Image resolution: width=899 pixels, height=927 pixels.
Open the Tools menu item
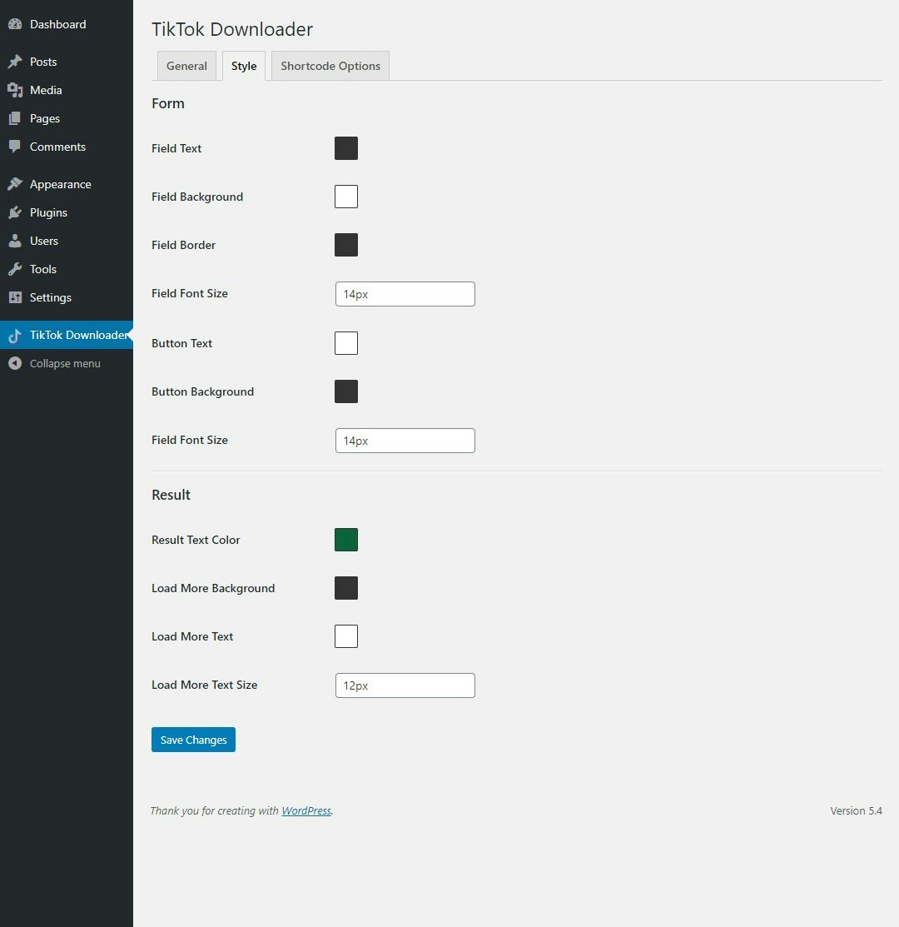pos(66,269)
